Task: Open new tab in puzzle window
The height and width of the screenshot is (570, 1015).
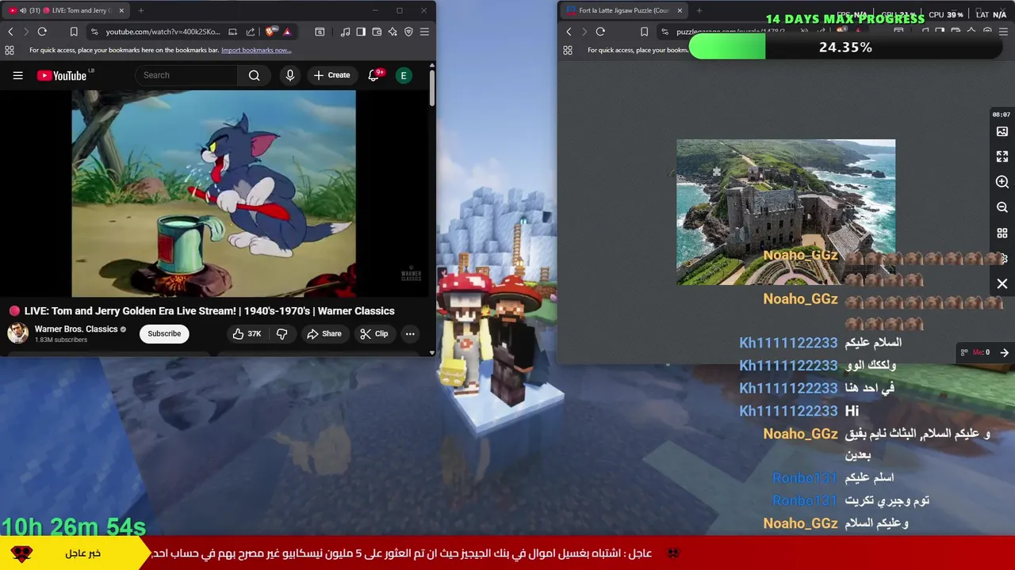Action: click(x=700, y=10)
